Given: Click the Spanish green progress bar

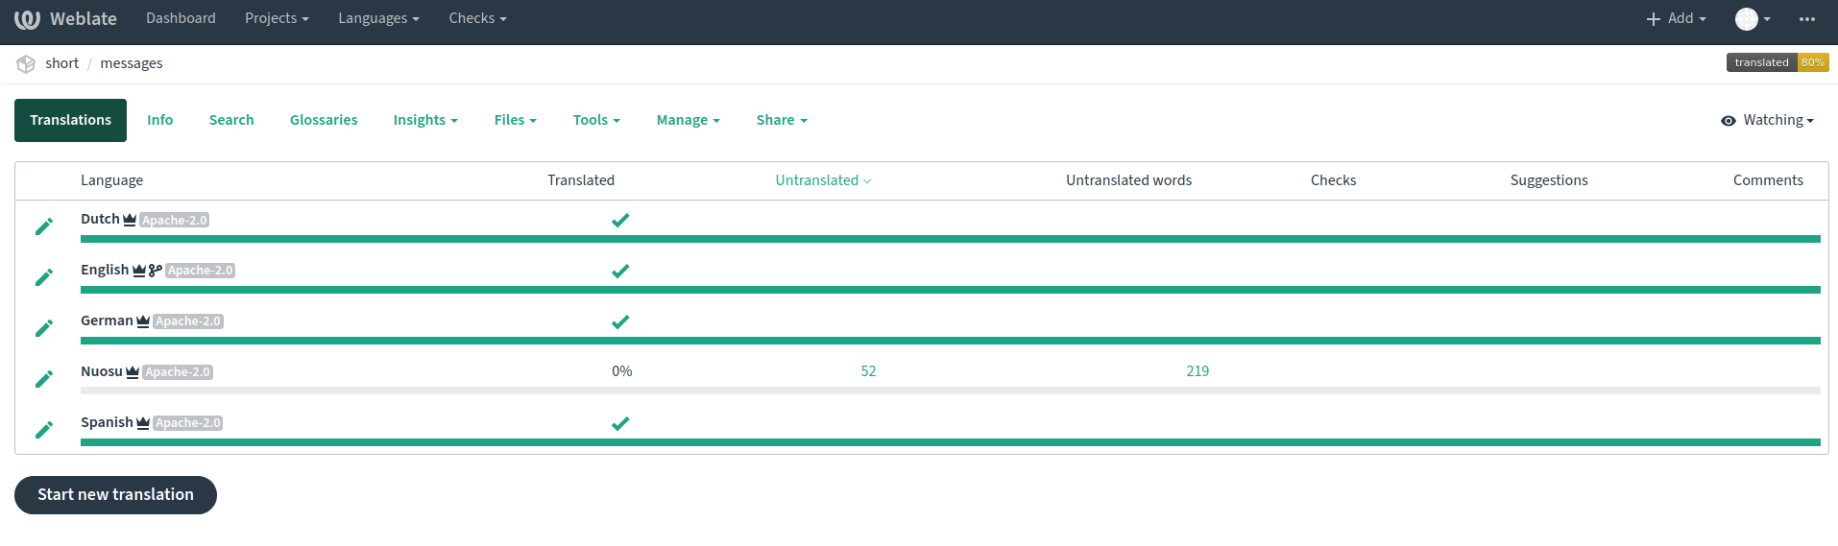Looking at the screenshot, I should 951,442.
